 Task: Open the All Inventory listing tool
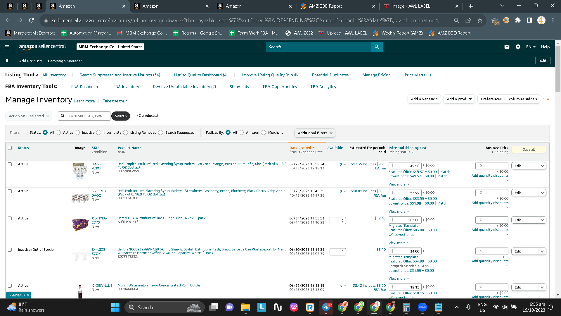click(54, 75)
